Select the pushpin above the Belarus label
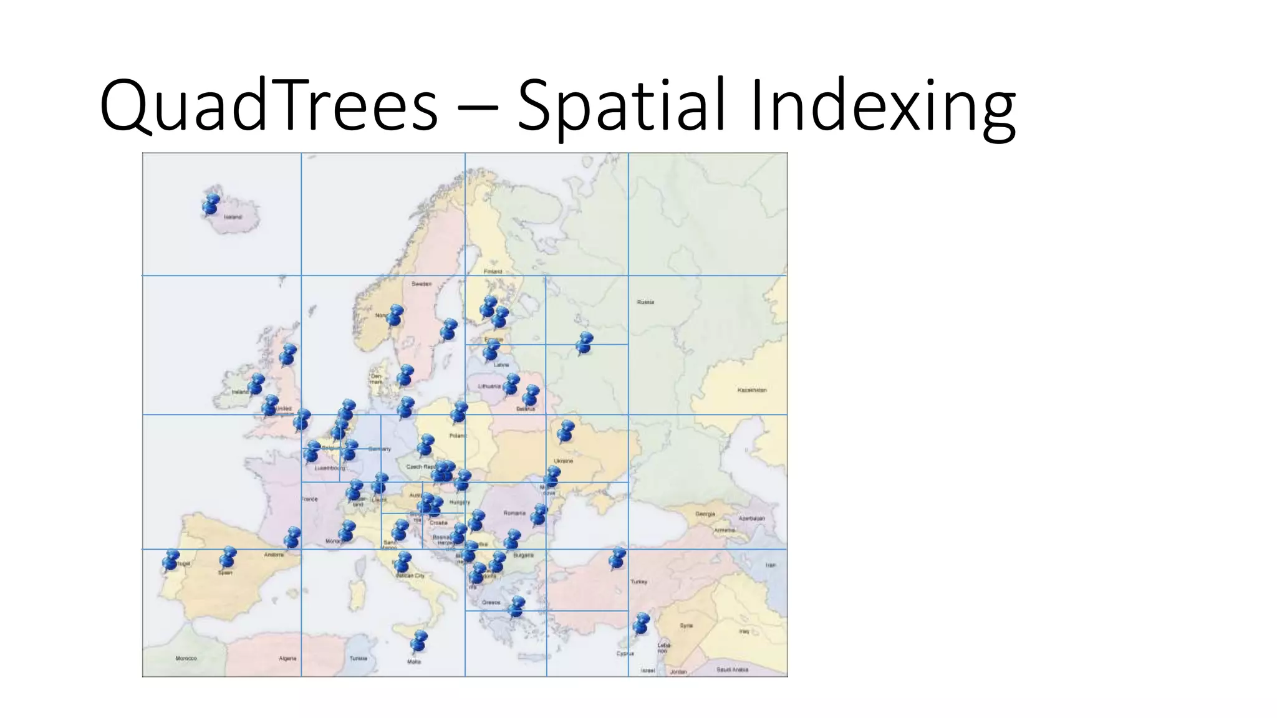The image size is (1277, 718). point(531,395)
